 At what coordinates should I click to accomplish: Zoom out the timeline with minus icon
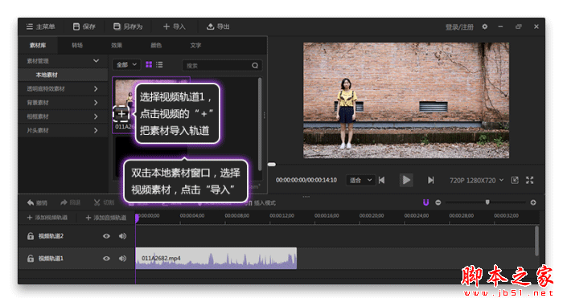[438, 202]
